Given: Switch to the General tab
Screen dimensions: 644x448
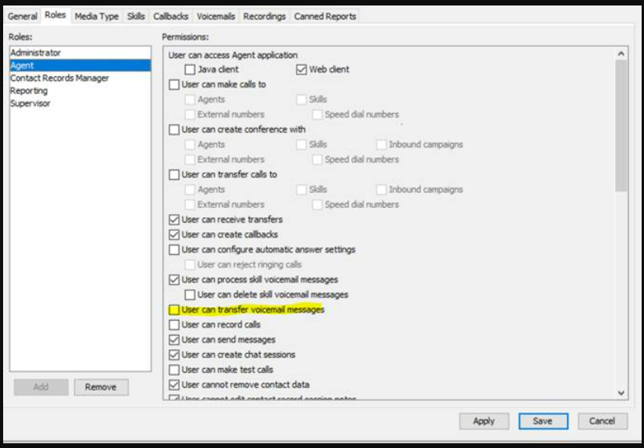Looking at the screenshot, I should (x=22, y=16).
